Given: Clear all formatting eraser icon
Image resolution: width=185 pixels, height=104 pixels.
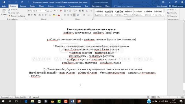Looking at the screenshot, I should click(x=61, y=11).
